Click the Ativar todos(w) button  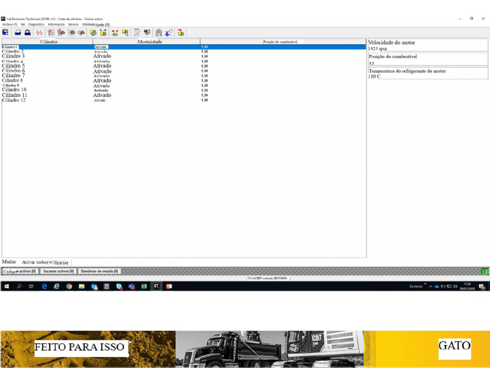(x=38, y=262)
